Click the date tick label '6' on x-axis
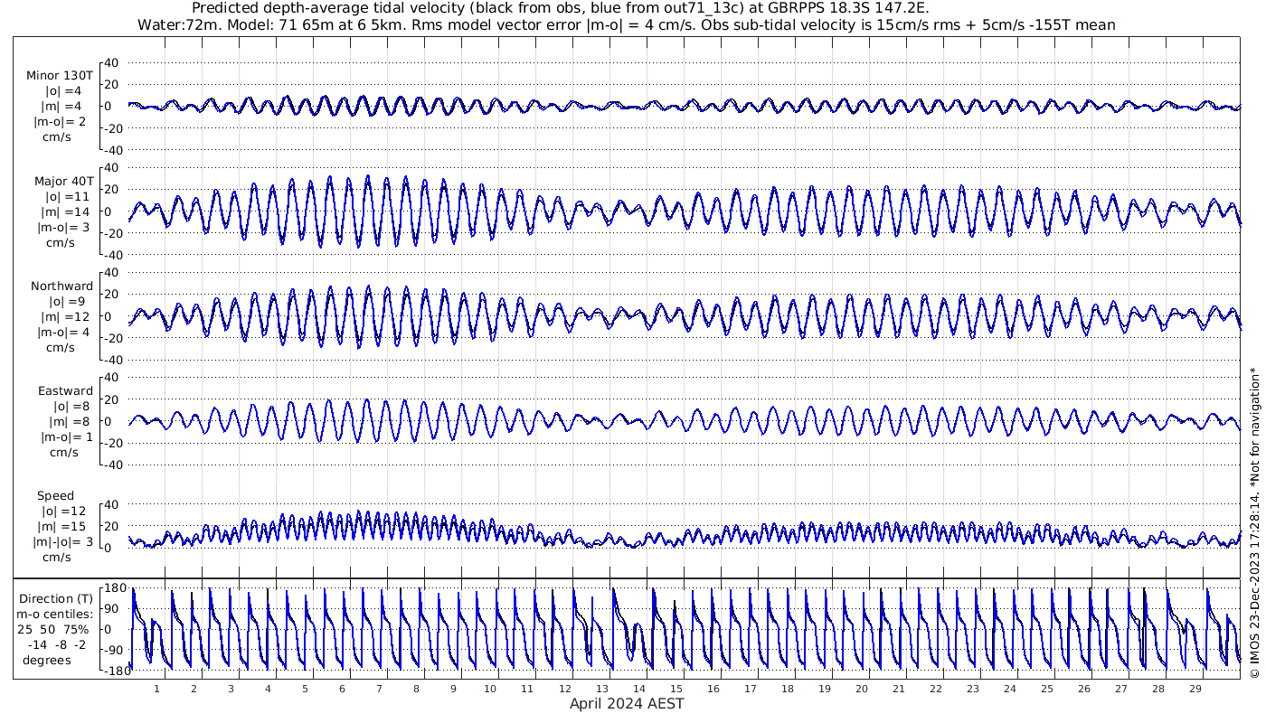1266x723 pixels. click(x=342, y=689)
